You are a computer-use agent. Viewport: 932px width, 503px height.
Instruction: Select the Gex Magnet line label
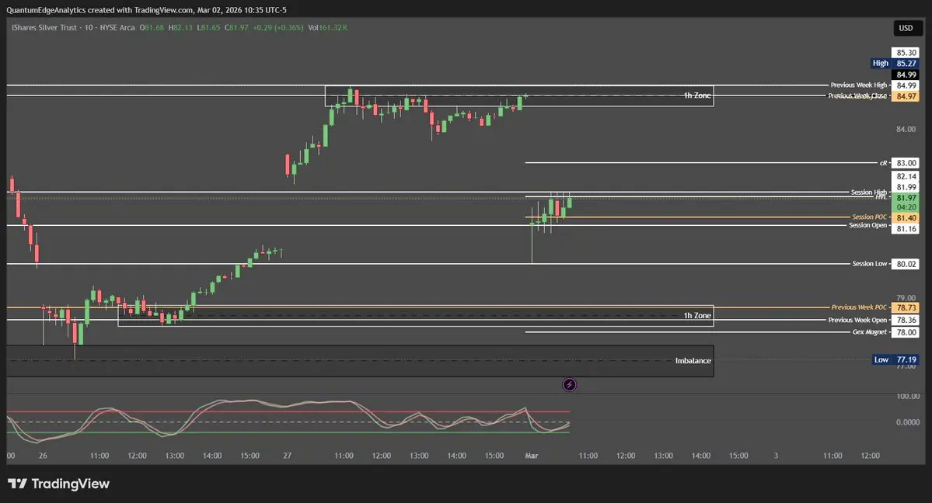[x=870, y=332]
